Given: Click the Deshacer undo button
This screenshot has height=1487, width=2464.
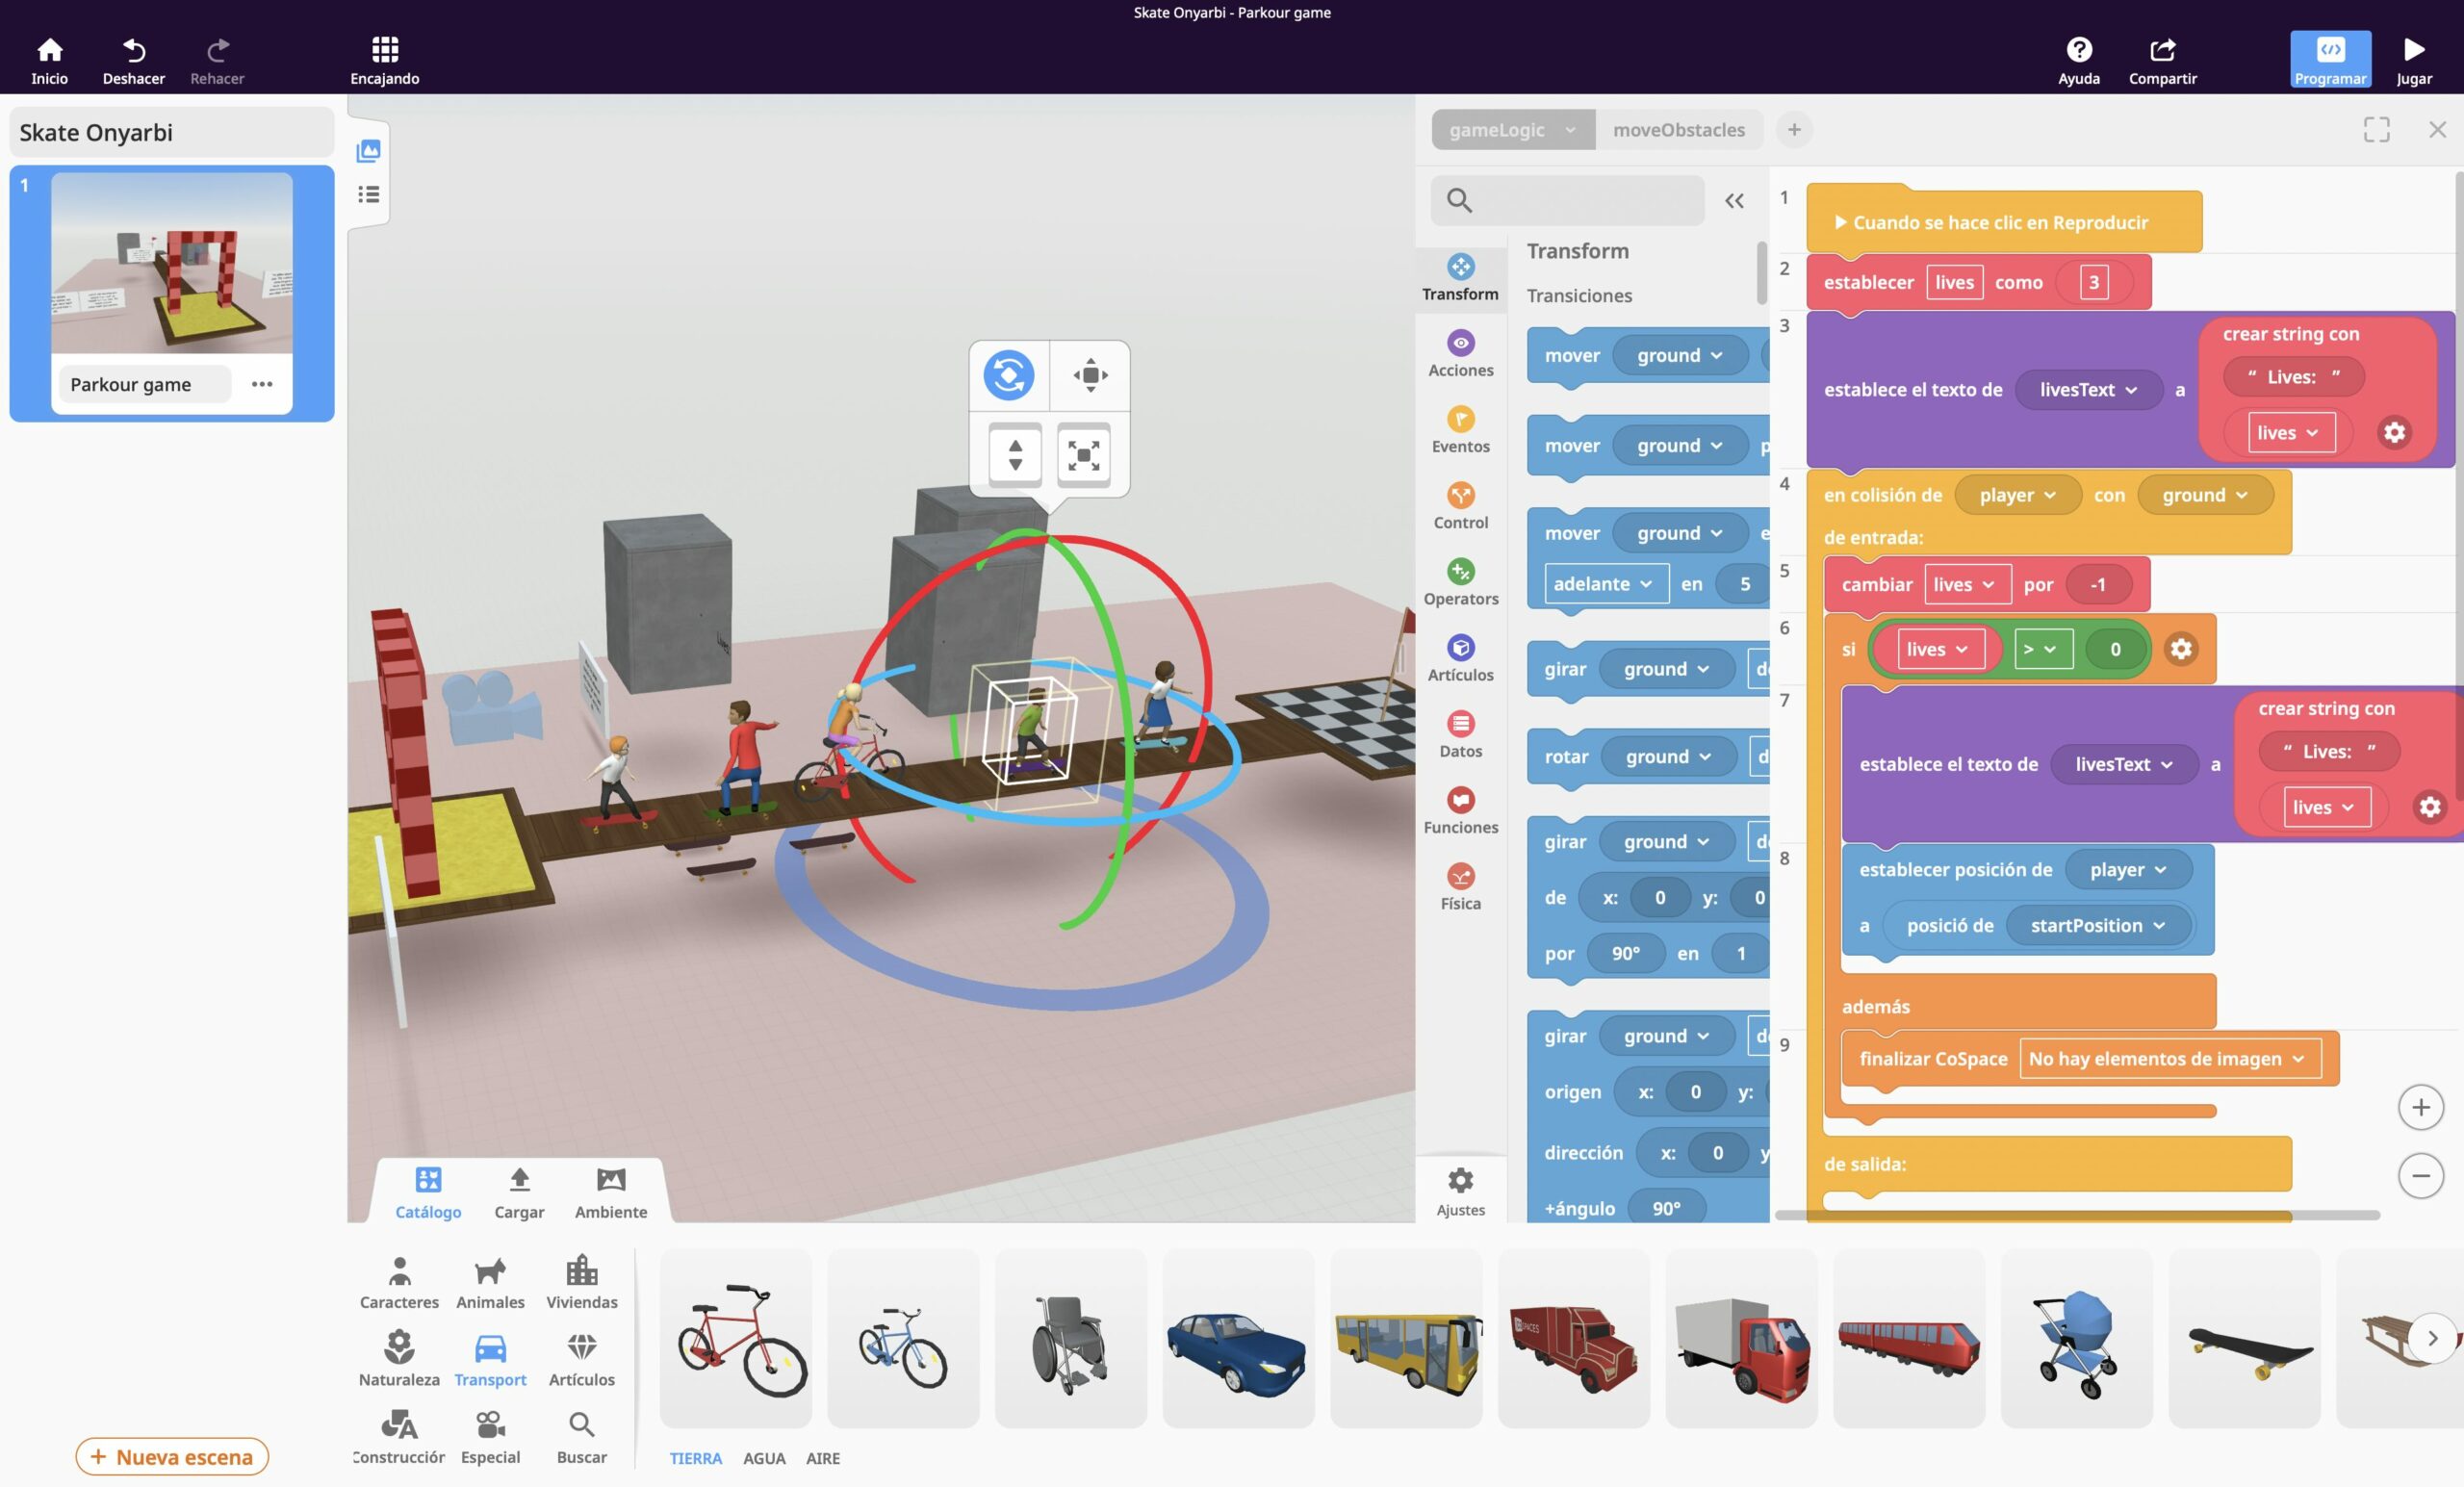Looking at the screenshot, I should (133, 61).
